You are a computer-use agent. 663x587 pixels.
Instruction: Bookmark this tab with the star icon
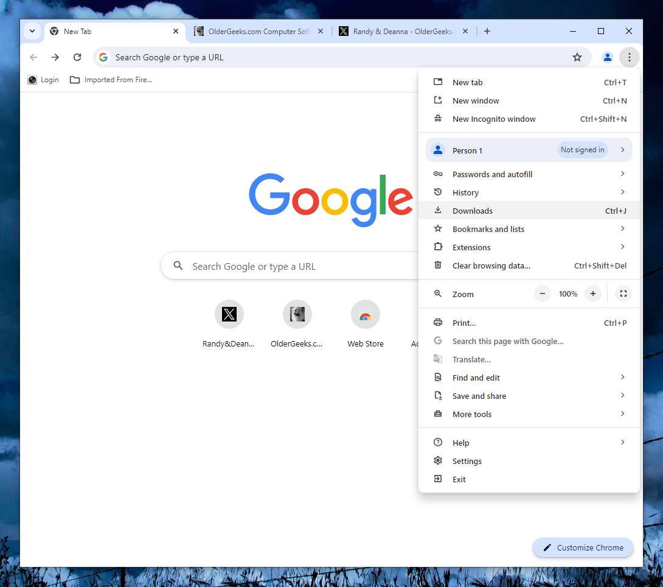pos(577,57)
